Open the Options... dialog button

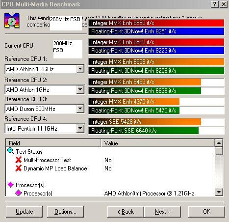[x=65, y=212]
